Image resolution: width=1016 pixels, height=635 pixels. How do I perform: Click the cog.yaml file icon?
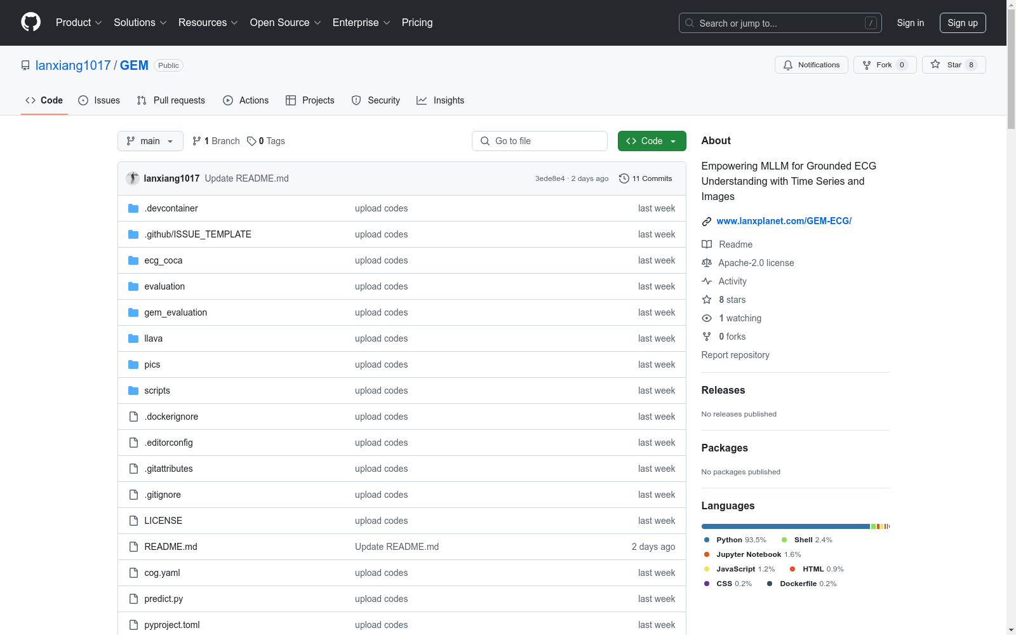tap(133, 573)
